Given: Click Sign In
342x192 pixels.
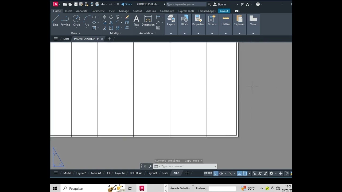Looking at the screenshot, I should point(219,4).
